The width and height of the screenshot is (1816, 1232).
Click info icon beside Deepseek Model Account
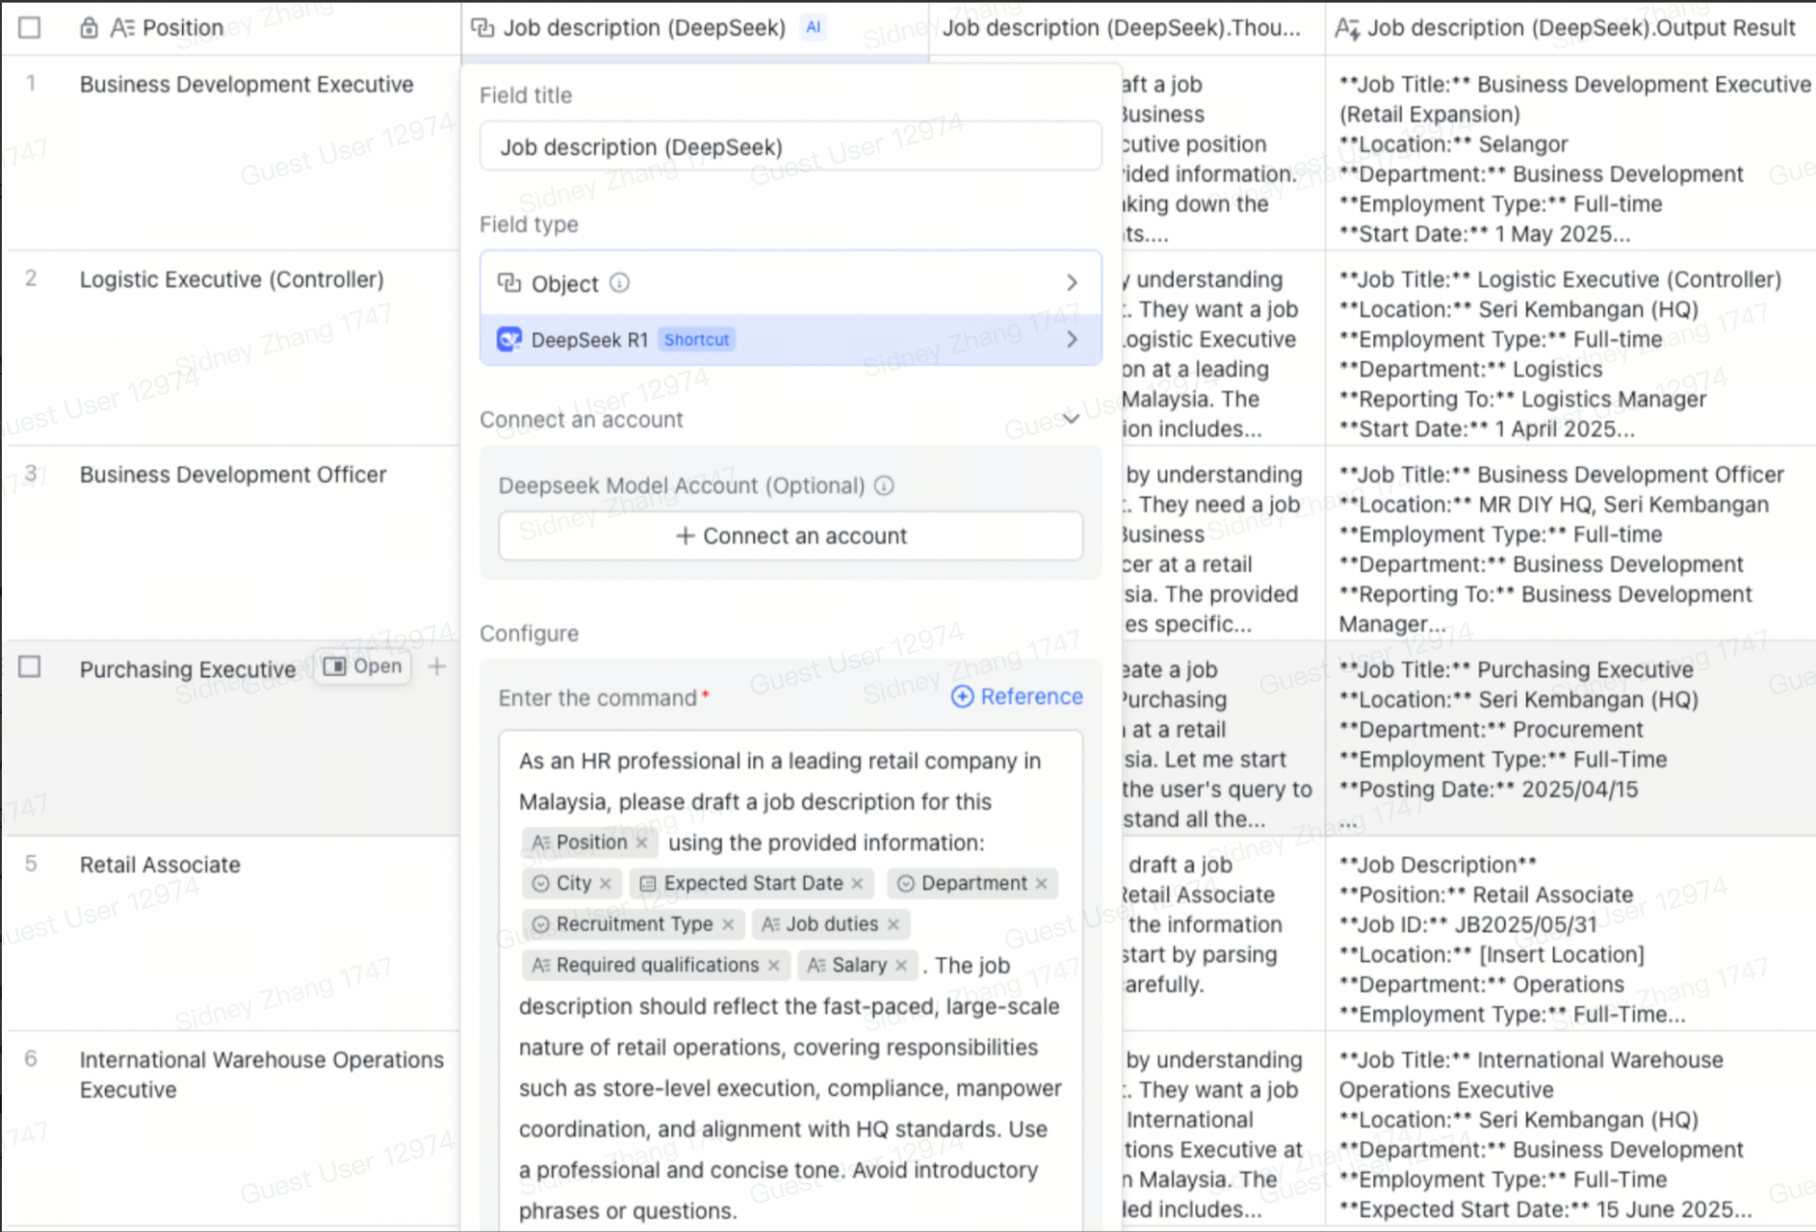[x=884, y=485]
